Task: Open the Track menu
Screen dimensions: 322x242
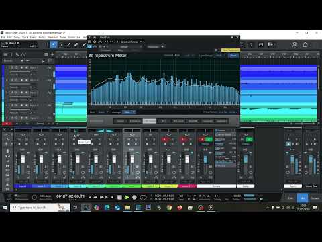Action: [x=25, y=37]
